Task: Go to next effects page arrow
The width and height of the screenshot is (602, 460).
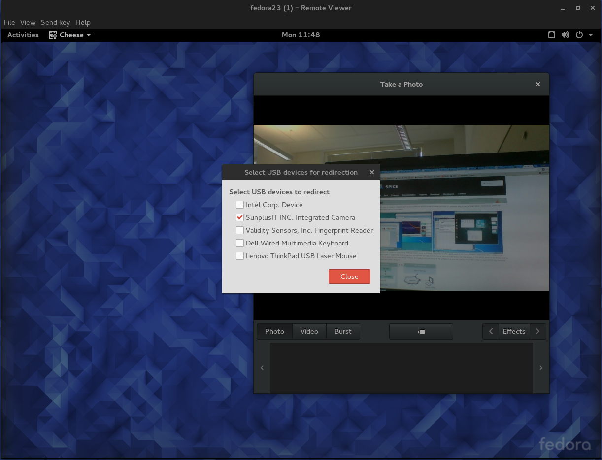Action: coord(537,332)
